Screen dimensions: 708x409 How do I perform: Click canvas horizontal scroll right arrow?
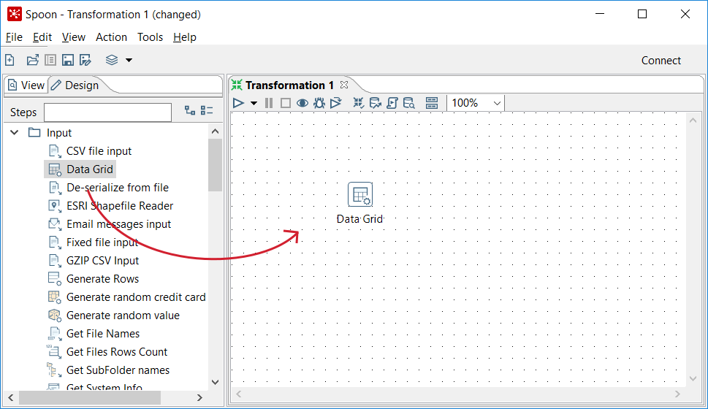(677, 394)
